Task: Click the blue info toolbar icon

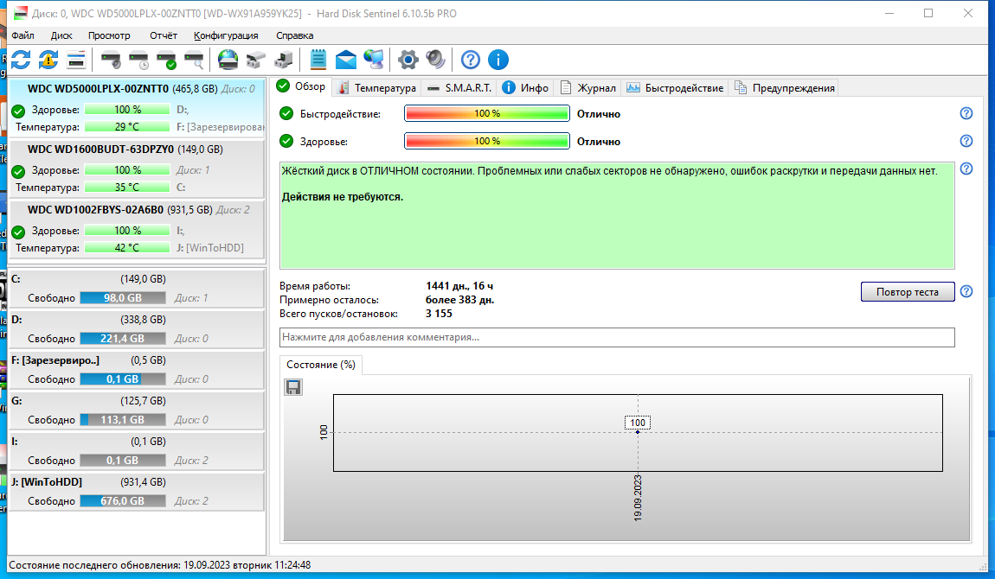Action: pos(498,60)
